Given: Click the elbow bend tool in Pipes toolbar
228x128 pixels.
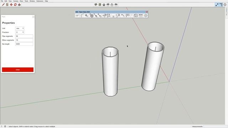Looking at the screenshot, I should pos(82,15).
